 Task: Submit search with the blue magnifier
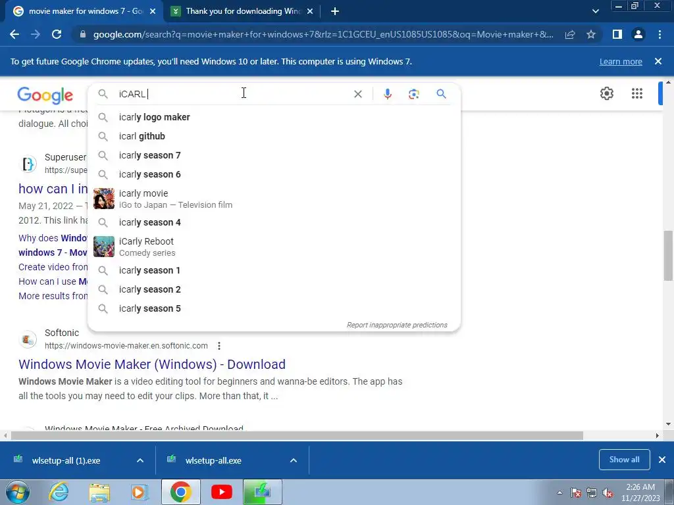[x=441, y=93]
